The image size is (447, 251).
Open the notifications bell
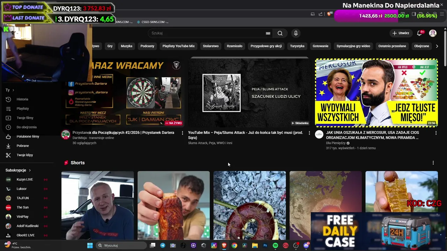420,33
